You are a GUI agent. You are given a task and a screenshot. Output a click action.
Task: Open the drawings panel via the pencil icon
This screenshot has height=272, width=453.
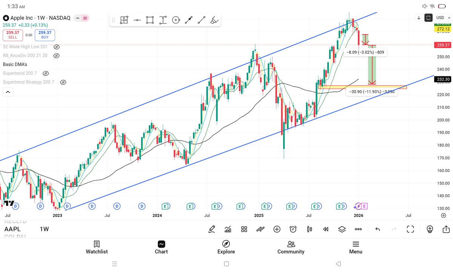[212, 229]
